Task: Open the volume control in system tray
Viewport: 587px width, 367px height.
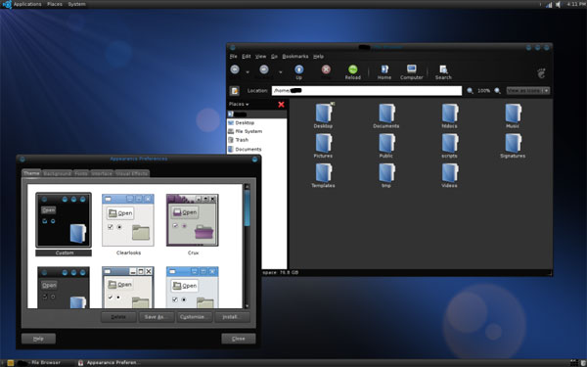Action: tap(559, 5)
